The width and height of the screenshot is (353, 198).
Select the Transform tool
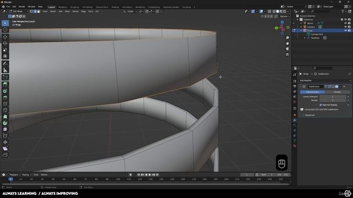5,56
